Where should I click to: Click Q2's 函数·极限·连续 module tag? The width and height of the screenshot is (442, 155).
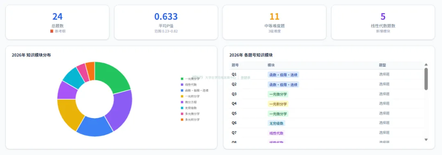[x=283, y=85]
